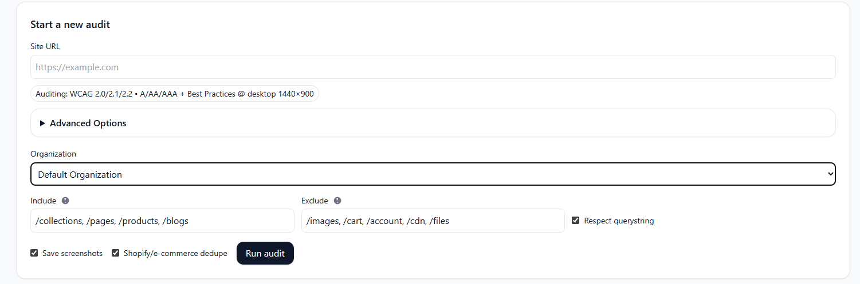
Task: Click the Exclude label text
Action: click(x=315, y=201)
